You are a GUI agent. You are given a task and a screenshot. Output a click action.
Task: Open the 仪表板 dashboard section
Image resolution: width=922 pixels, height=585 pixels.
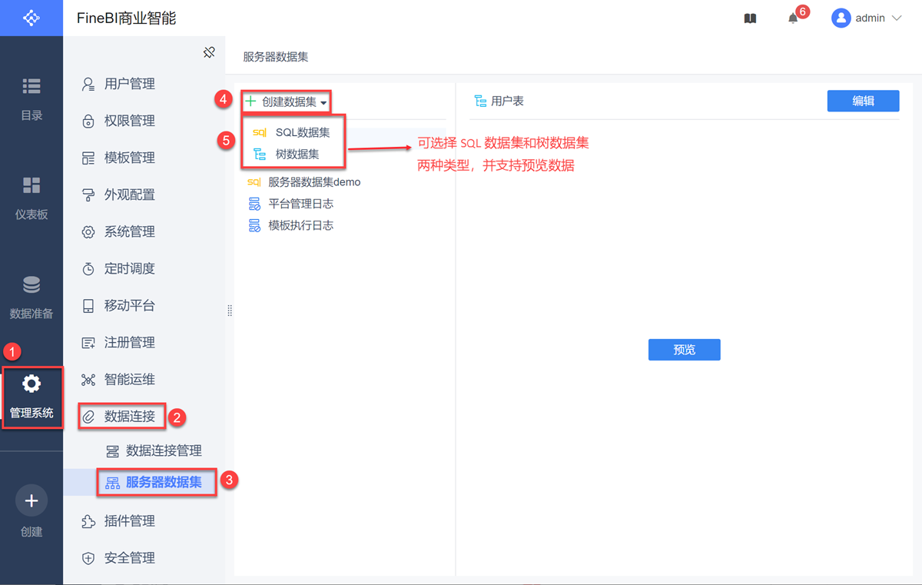pyautogui.click(x=32, y=198)
